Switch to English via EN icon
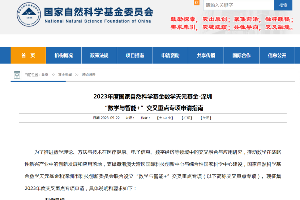This screenshot has width=300, height=200. (x=197, y=3)
